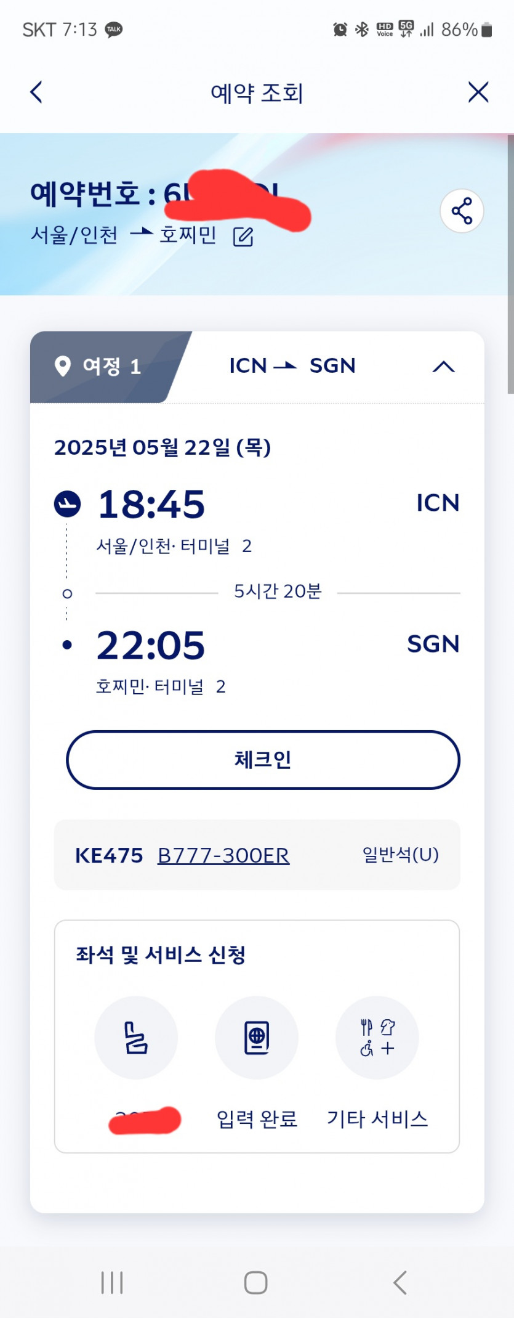Open the 기타 서비스 other services icon
514x1318 pixels.
pyautogui.click(x=377, y=1038)
